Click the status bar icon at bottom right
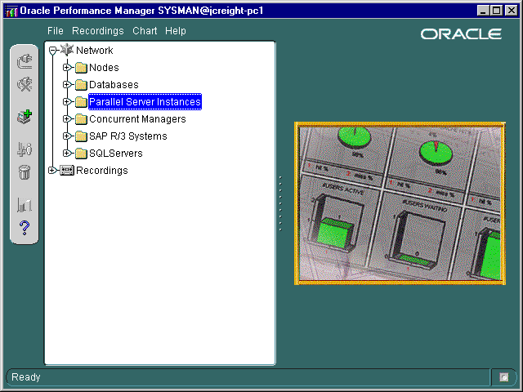The width and height of the screenshot is (523, 392). (x=504, y=377)
